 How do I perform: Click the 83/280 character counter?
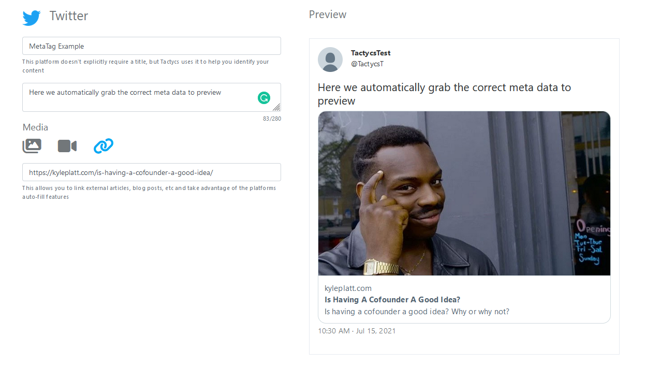click(272, 119)
